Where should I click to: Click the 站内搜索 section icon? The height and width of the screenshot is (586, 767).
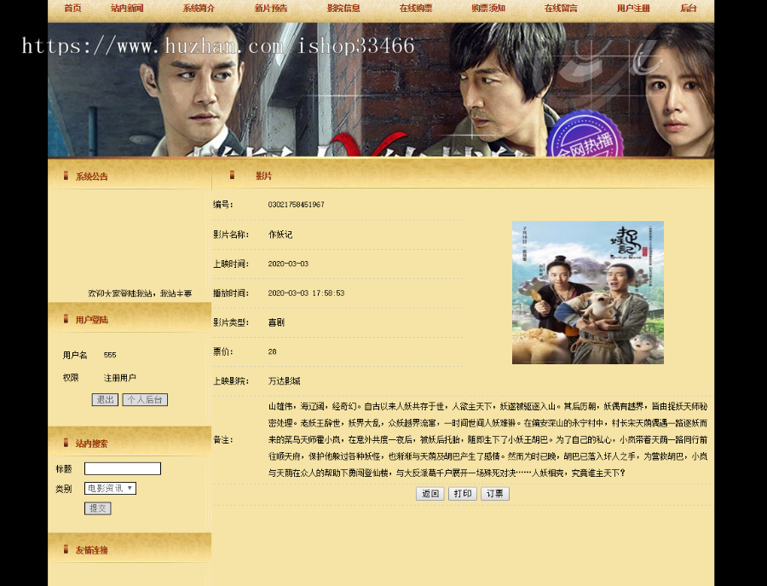[67, 442]
